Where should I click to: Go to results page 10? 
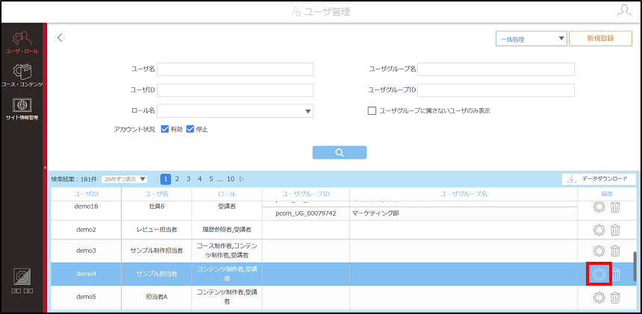[x=231, y=179]
